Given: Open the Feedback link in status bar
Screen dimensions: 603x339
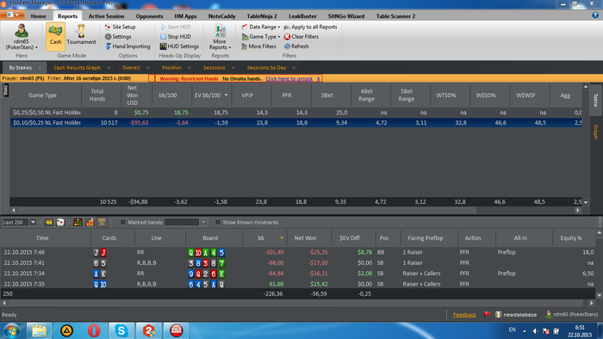Looking at the screenshot, I should (x=464, y=314).
